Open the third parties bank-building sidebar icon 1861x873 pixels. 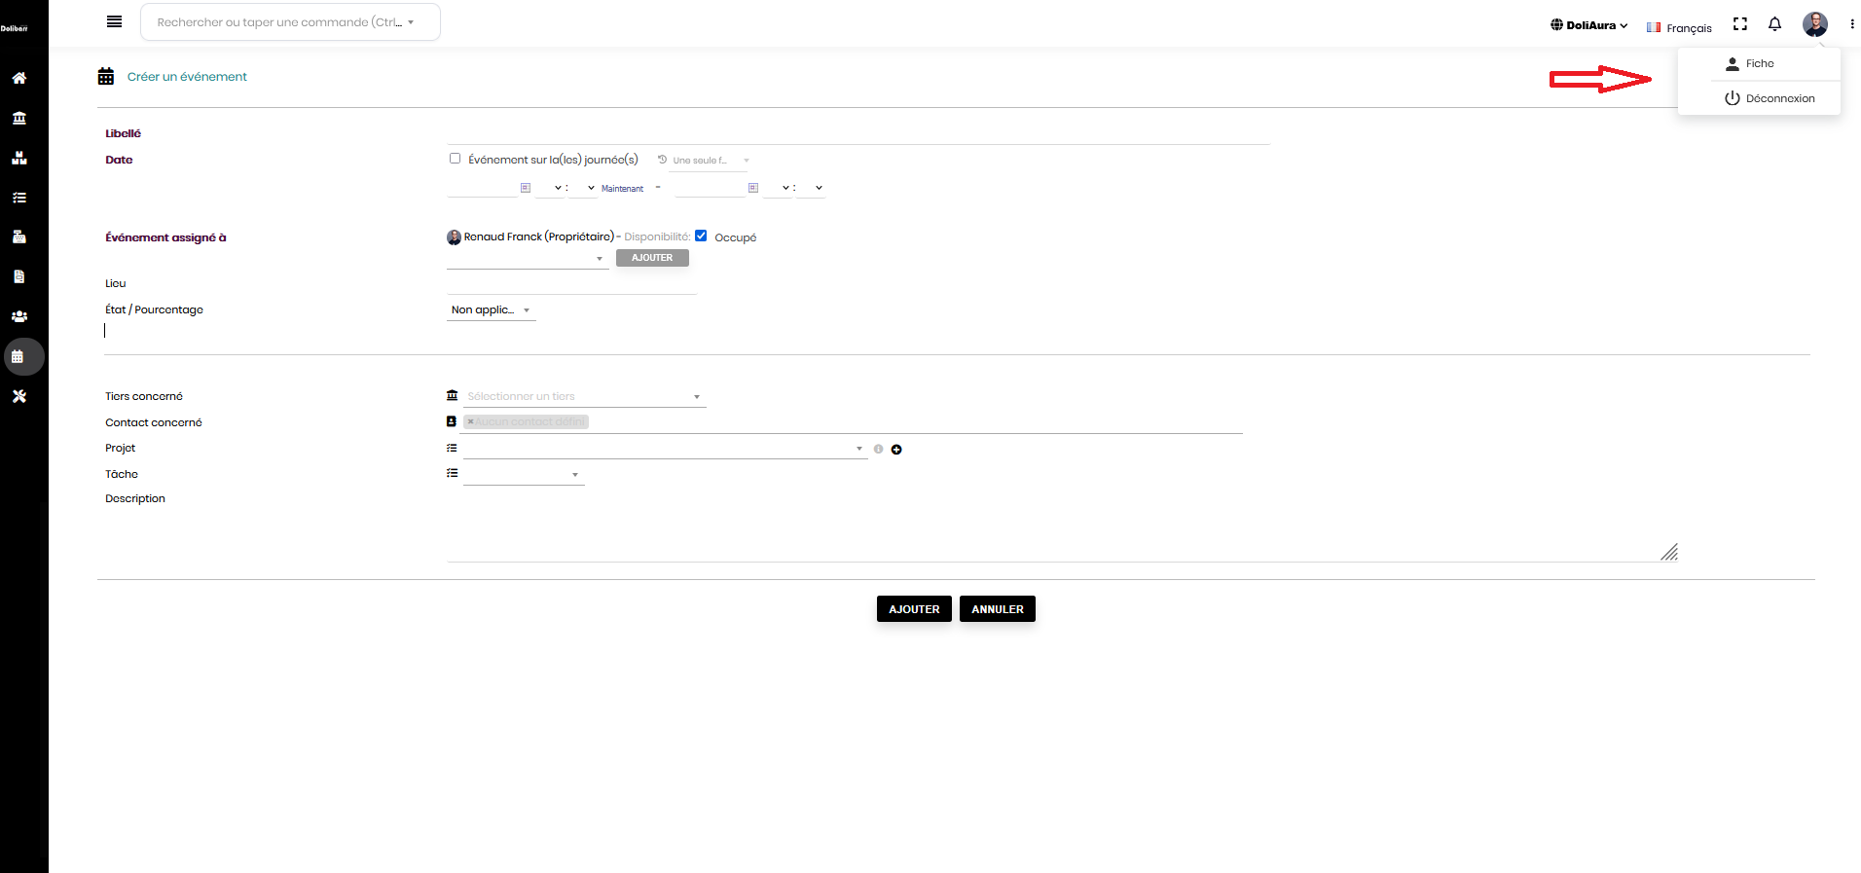point(18,118)
